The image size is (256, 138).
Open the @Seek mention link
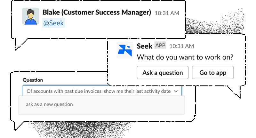53,23
